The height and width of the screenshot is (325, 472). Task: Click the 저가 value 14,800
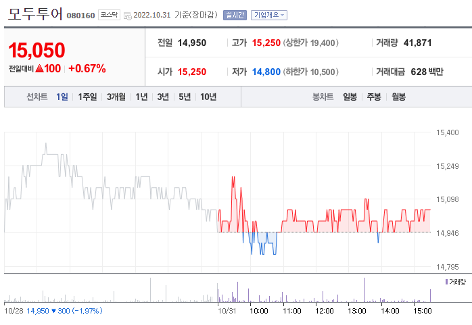tap(266, 72)
